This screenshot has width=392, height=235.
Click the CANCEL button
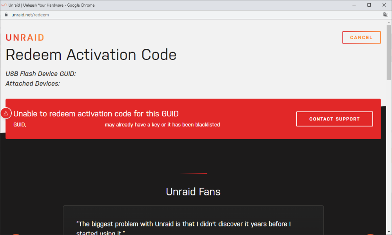[x=361, y=38]
